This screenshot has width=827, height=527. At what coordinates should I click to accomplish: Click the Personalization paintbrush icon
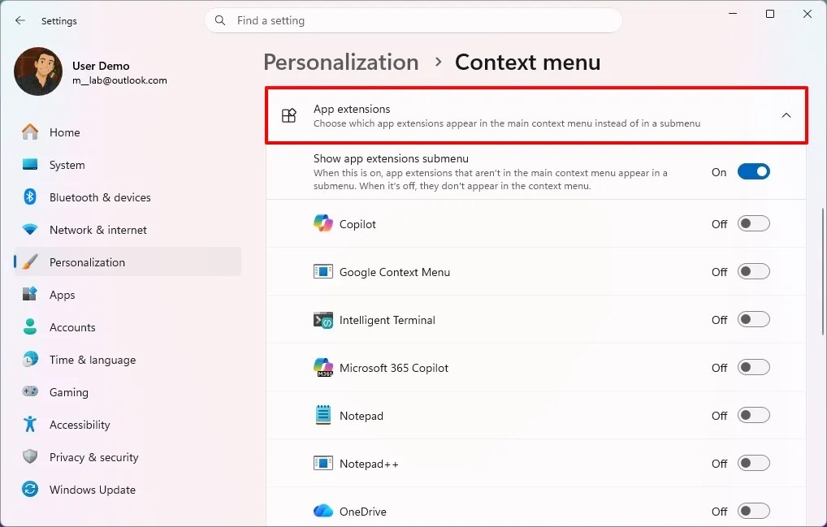pyautogui.click(x=30, y=262)
